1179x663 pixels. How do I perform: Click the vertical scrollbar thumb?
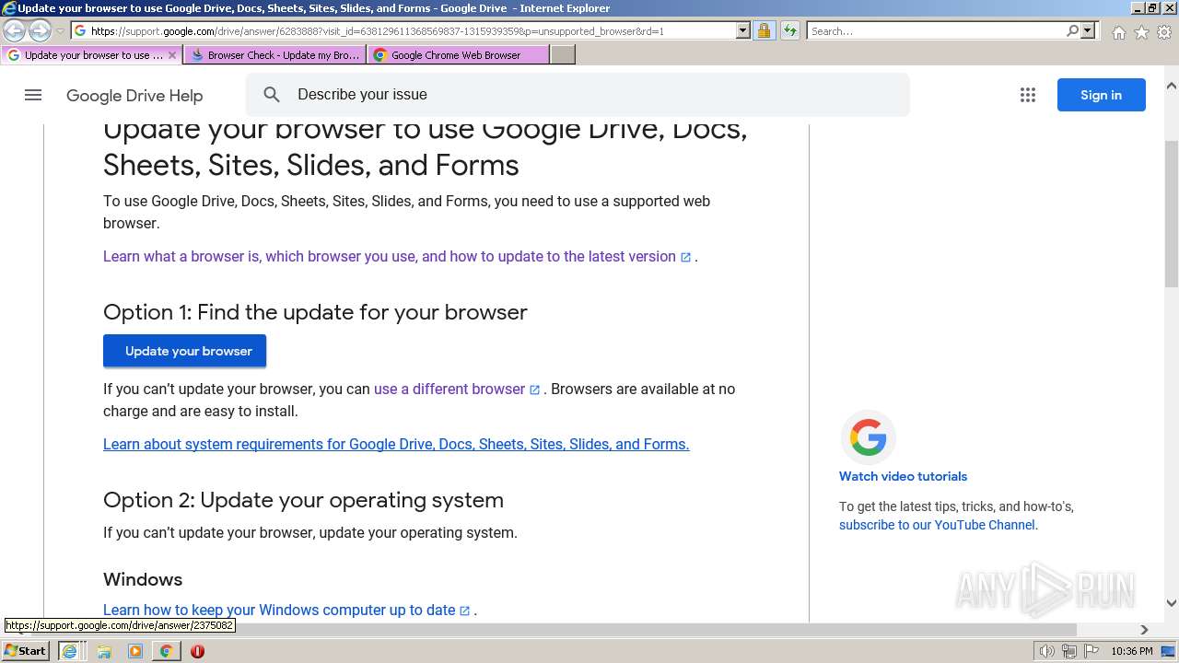point(1171,214)
